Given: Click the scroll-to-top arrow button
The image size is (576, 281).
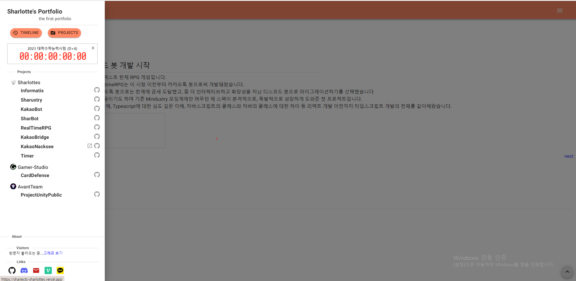Looking at the screenshot, I should [x=567, y=272].
